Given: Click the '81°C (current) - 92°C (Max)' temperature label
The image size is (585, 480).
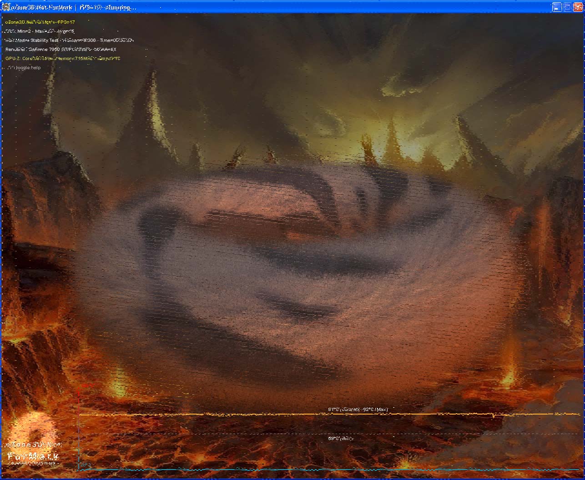Looking at the screenshot, I should [x=358, y=410].
